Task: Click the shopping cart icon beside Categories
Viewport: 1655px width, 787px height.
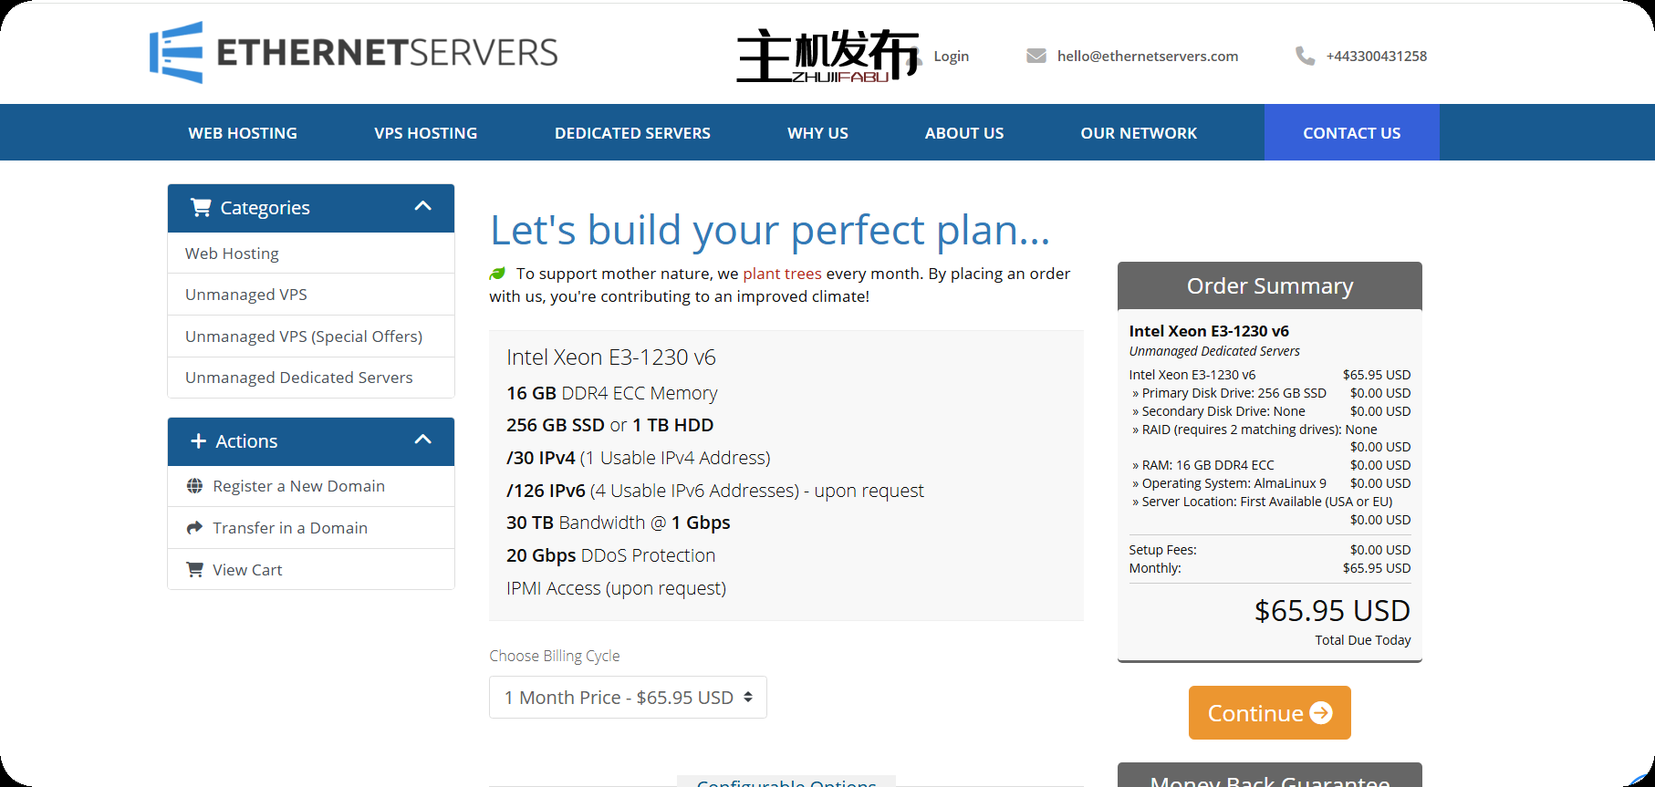Action: coord(201,208)
